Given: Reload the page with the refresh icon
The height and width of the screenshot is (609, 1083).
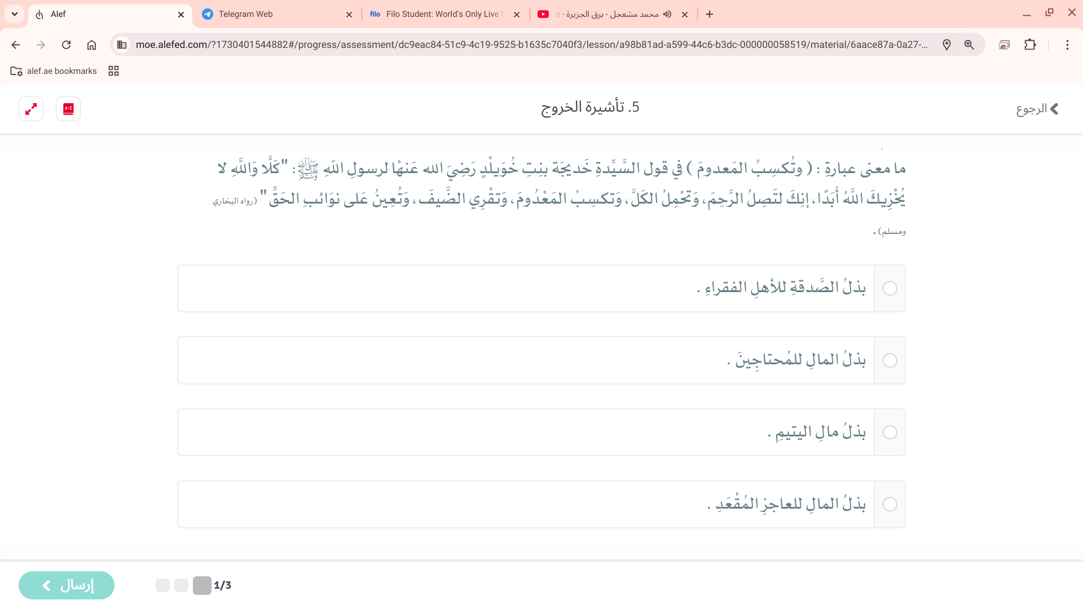Looking at the screenshot, I should pyautogui.click(x=66, y=45).
